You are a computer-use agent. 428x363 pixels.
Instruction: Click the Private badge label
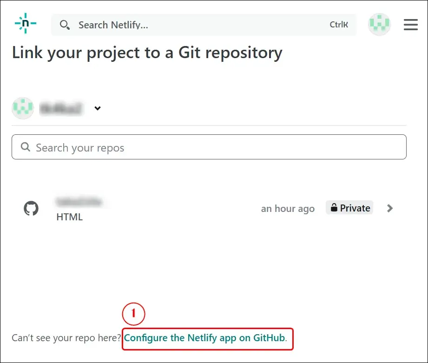tap(355, 208)
